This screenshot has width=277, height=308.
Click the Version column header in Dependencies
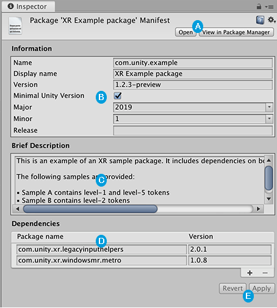(201, 237)
